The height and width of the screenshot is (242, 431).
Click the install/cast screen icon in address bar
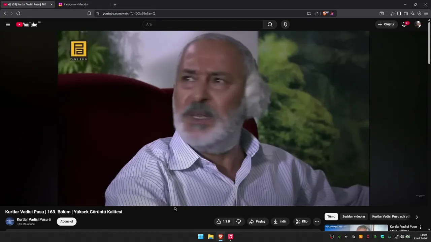[309, 13]
